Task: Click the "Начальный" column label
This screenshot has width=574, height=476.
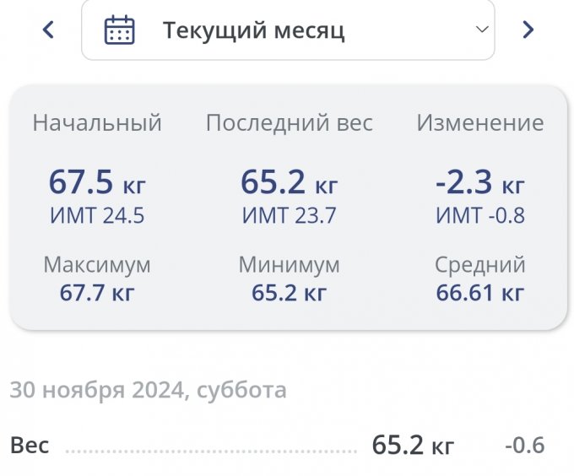Action: coord(97,123)
